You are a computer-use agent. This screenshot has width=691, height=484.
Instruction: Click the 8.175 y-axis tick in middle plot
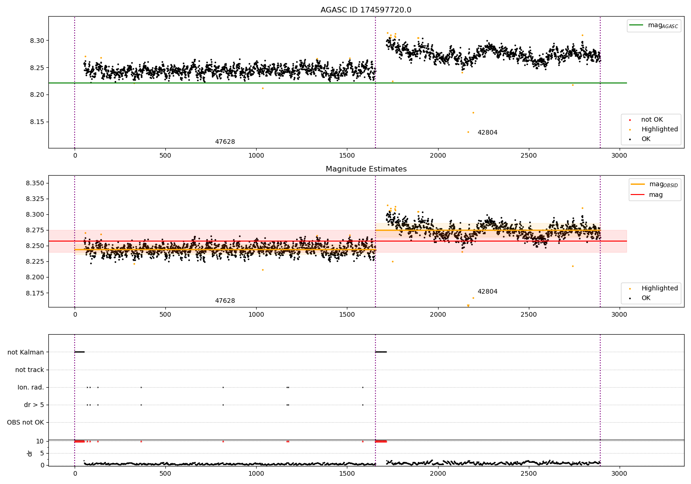(35, 293)
